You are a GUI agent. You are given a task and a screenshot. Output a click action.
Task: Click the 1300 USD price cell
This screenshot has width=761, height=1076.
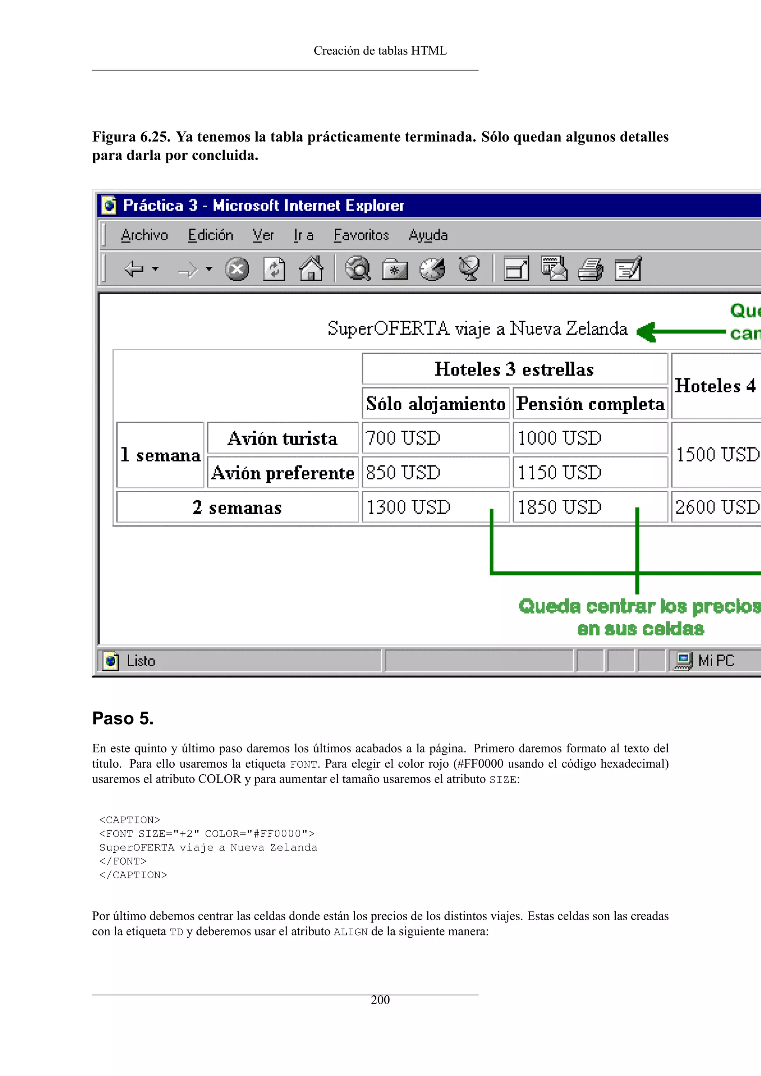point(435,506)
